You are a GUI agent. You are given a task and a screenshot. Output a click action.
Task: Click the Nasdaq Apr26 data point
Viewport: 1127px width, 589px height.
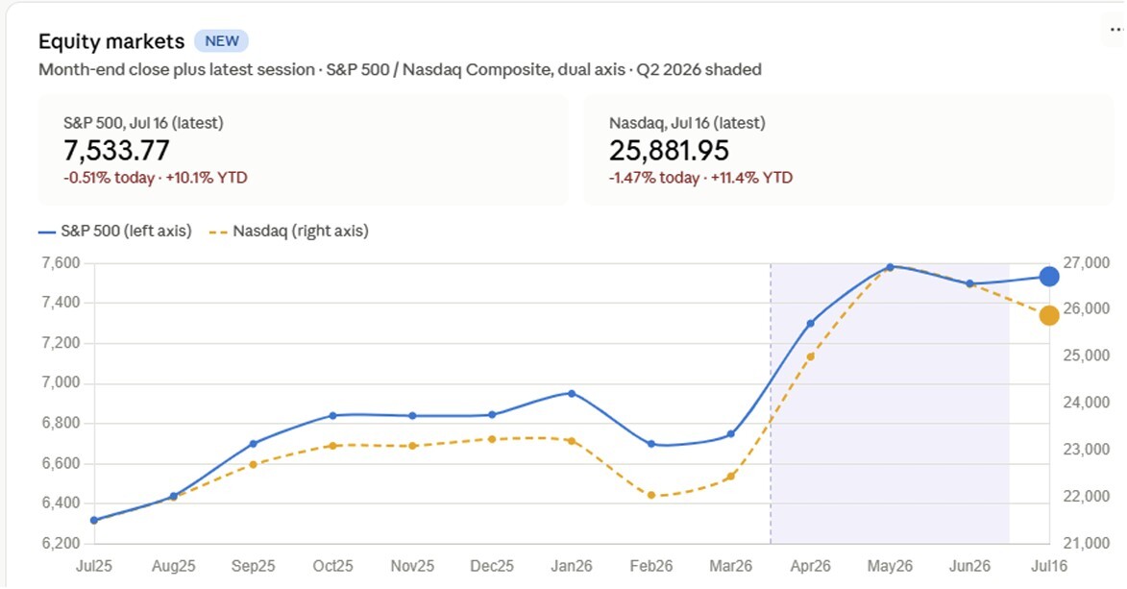pos(811,356)
